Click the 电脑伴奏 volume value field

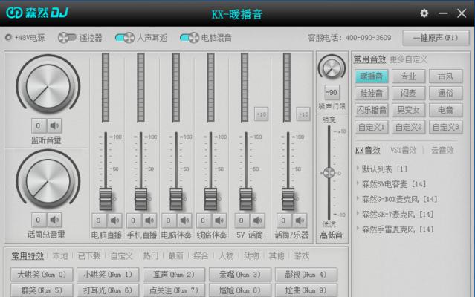point(169,221)
